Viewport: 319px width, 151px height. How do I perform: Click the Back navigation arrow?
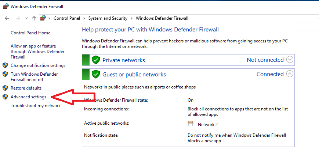[x=7, y=18]
